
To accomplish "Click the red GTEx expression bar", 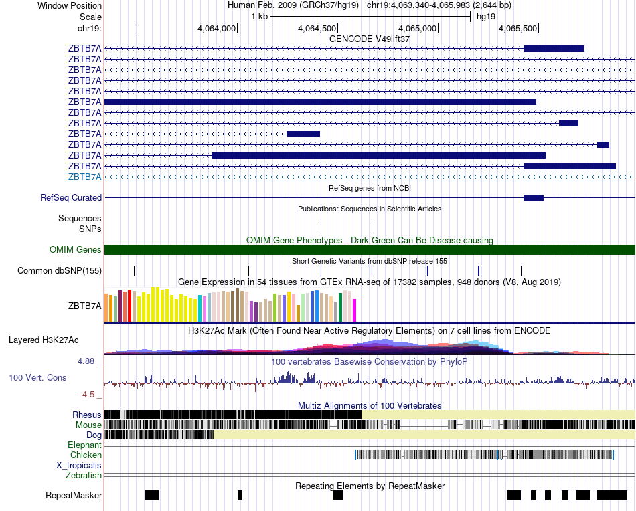I will click(x=129, y=306).
